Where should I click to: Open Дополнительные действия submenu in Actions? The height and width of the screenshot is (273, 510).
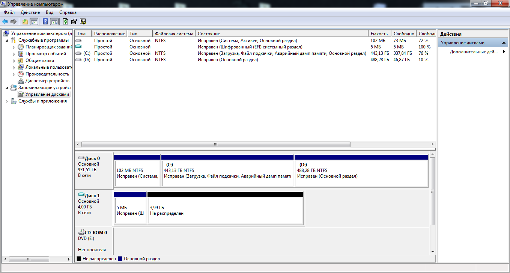coord(474,52)
